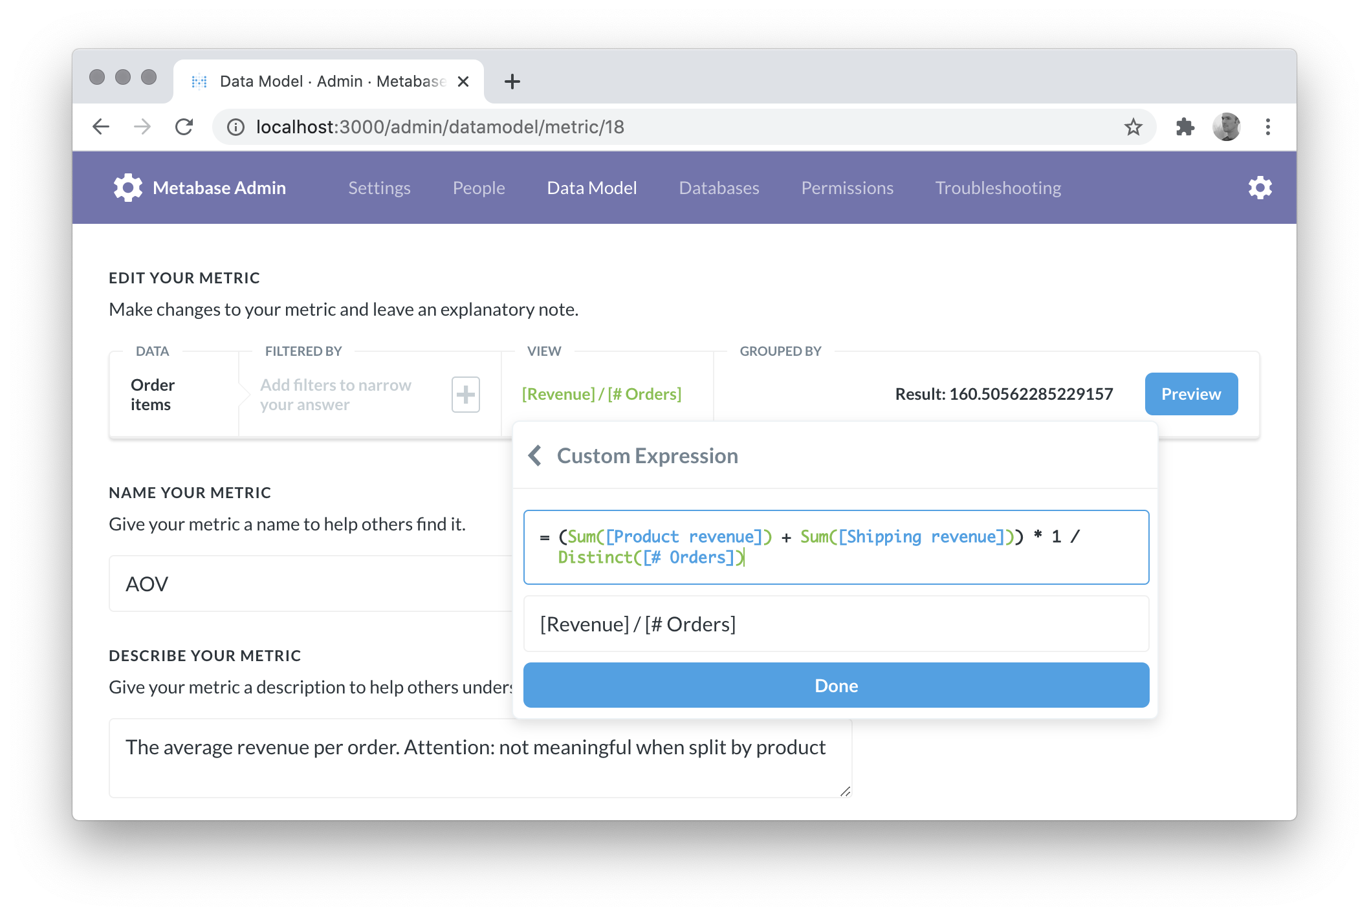Open the settings gear at top right
Viewport: 1369px width, 916px height.
tap(1260, 188)
